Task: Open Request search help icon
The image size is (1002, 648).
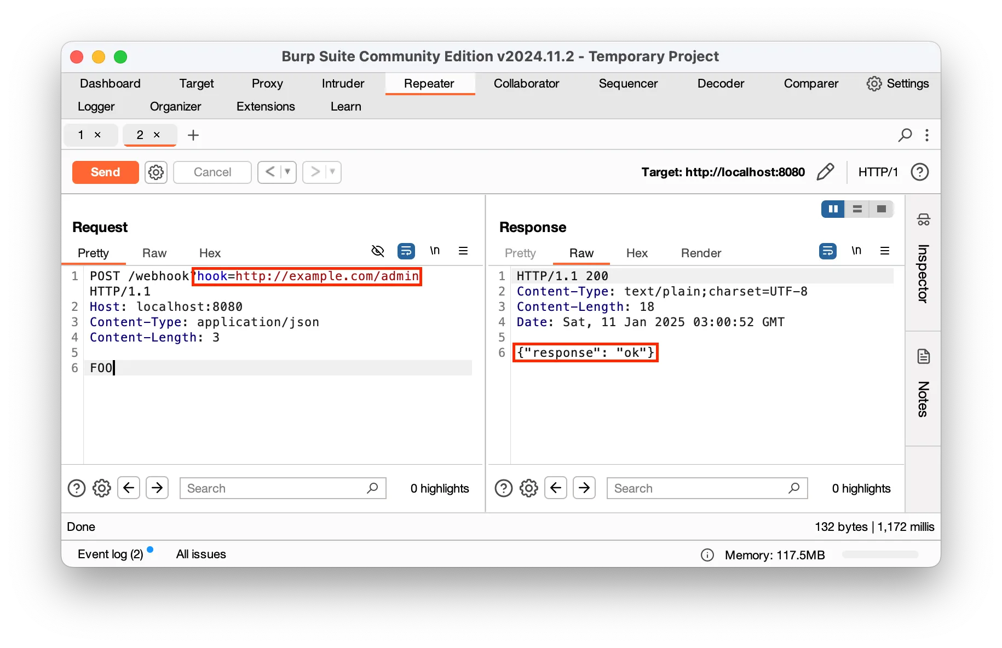Action: pos(77,488)
